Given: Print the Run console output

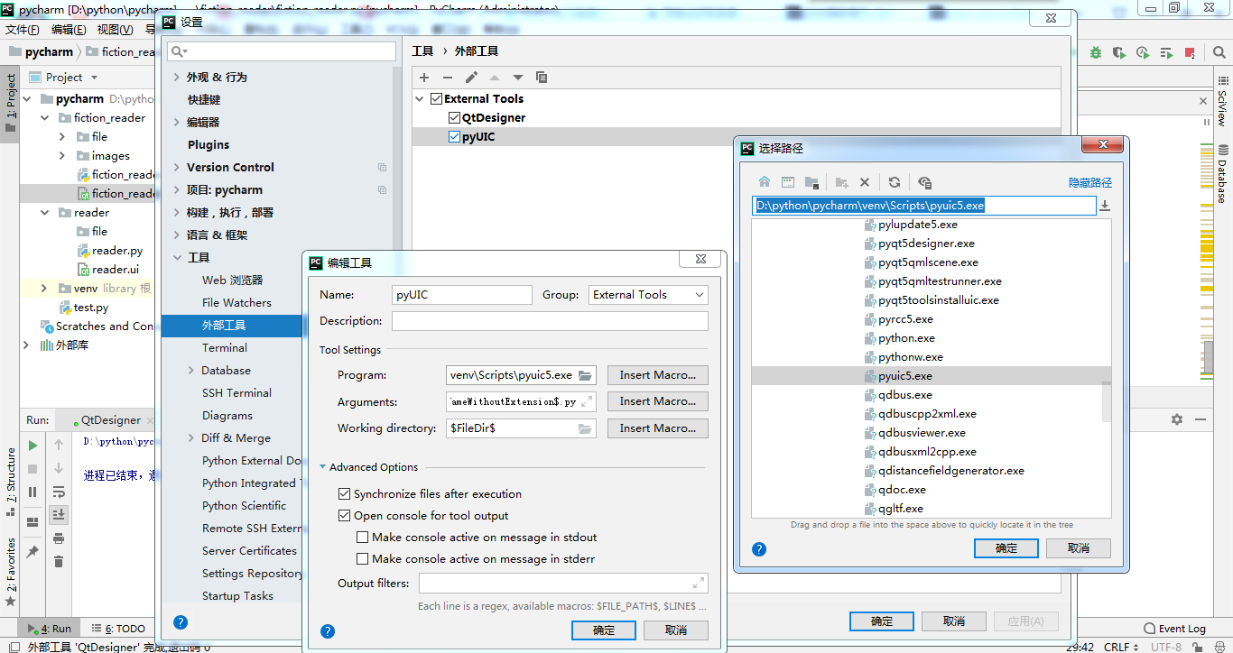Looking at the screenshot, I should 59,538.
